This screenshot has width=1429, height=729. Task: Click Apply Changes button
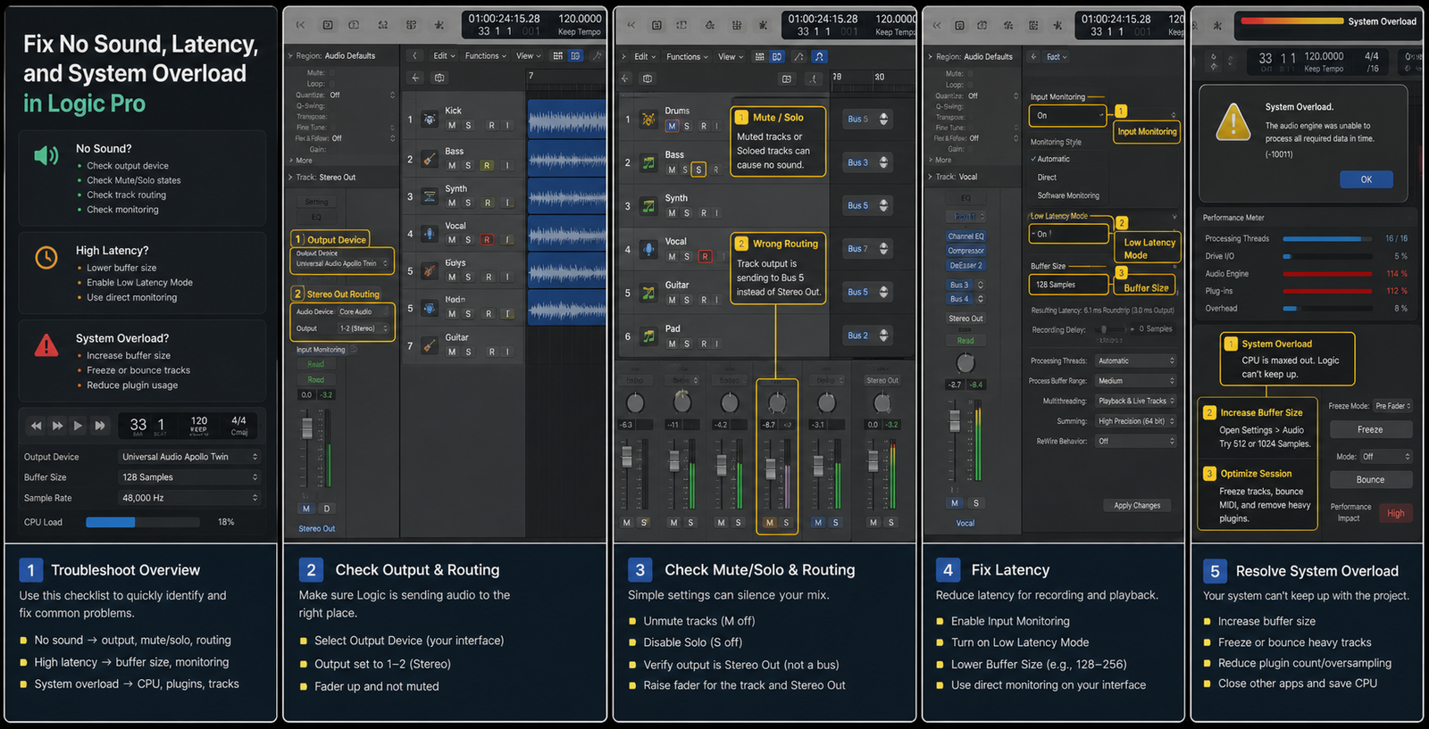click(x=1137, y=505)
